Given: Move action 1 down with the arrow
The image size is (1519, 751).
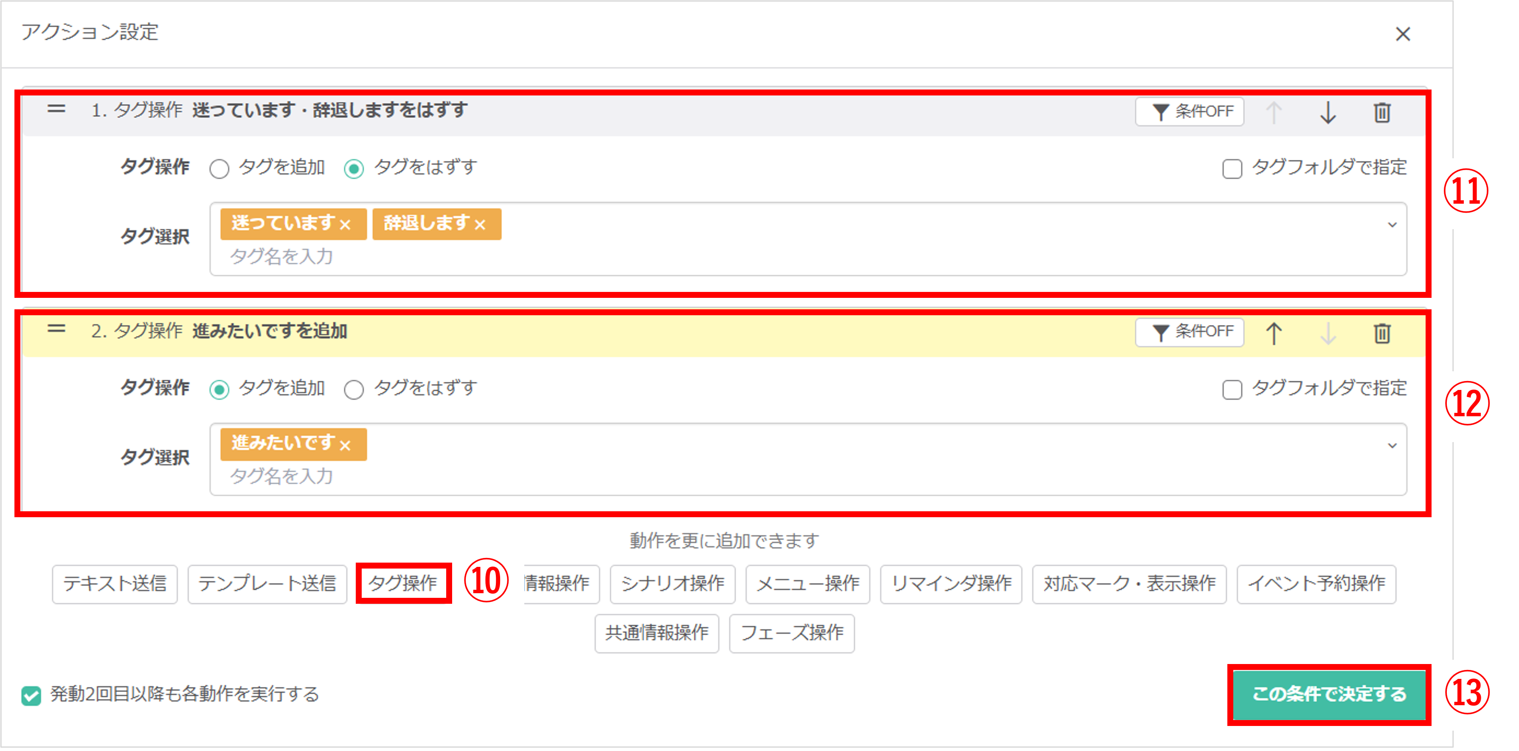Looking at the screenshot, I should point(1328,112).
